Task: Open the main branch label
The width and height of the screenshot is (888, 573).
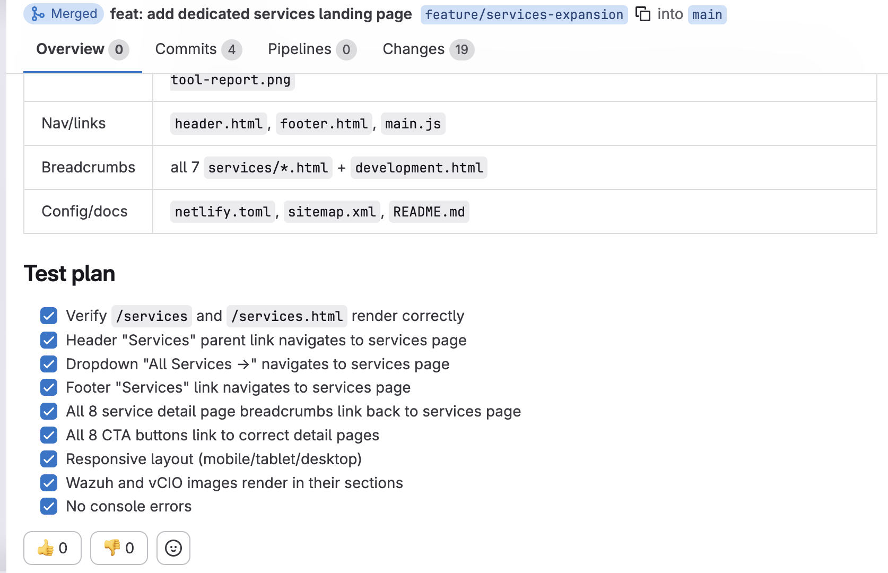Action: click(x=707, y=14)
